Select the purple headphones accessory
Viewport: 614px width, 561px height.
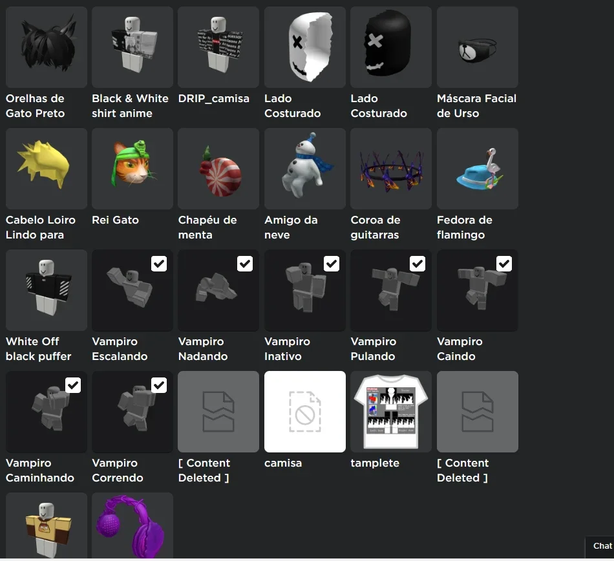point(132,525)
